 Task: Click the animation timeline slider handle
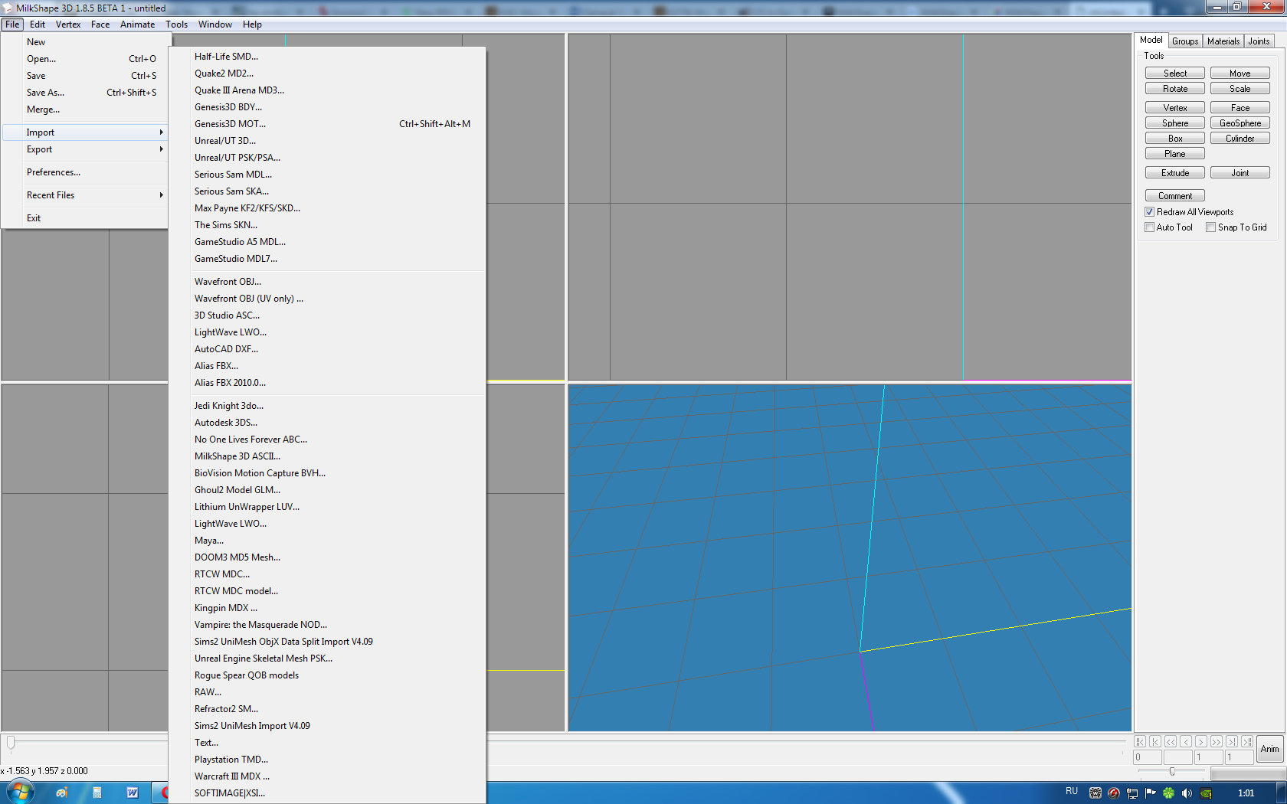[11, 742]
